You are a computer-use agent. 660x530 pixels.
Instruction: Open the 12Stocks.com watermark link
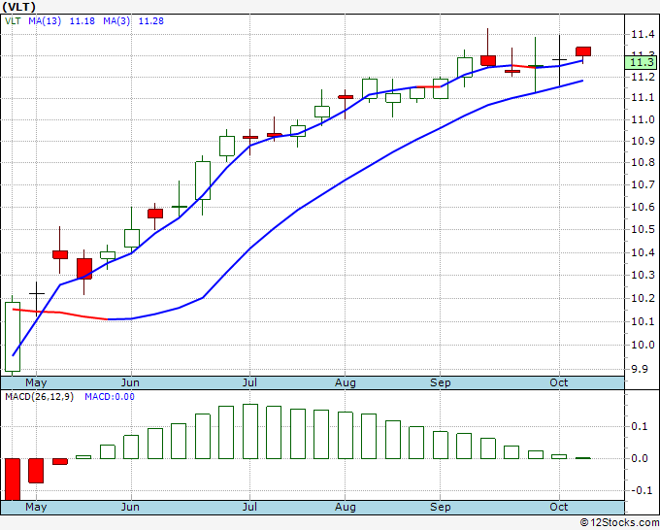click(616, 523)
